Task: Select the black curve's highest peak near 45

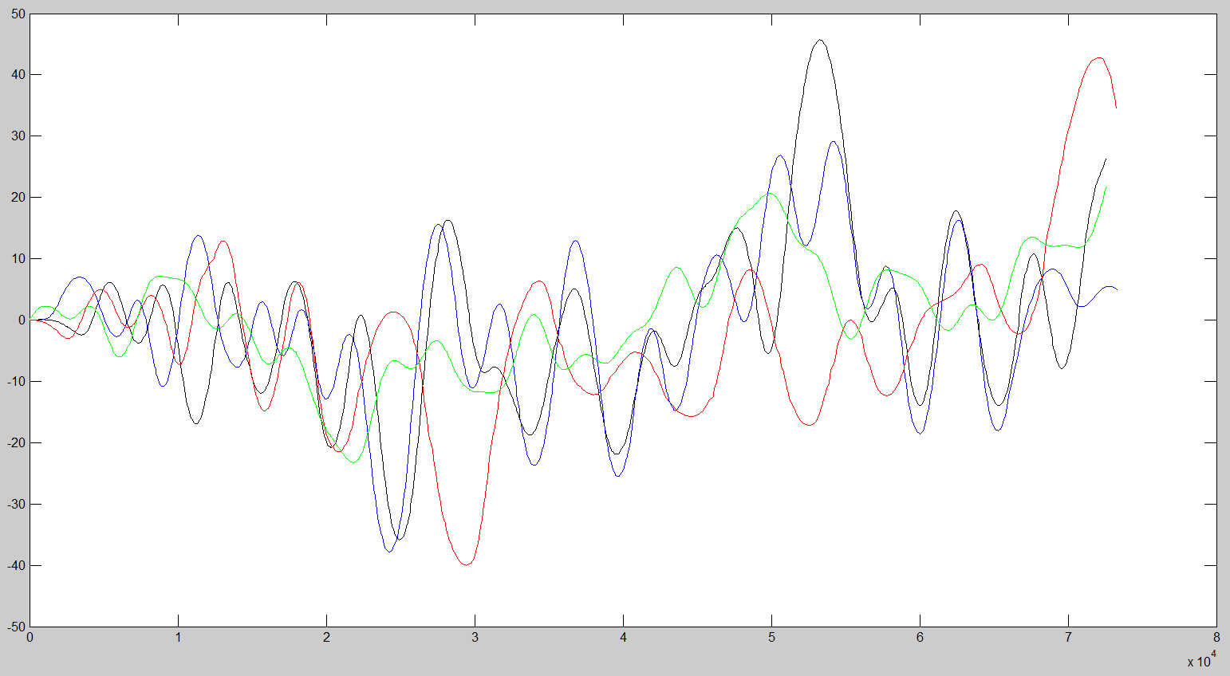Action: coord(820,40)
